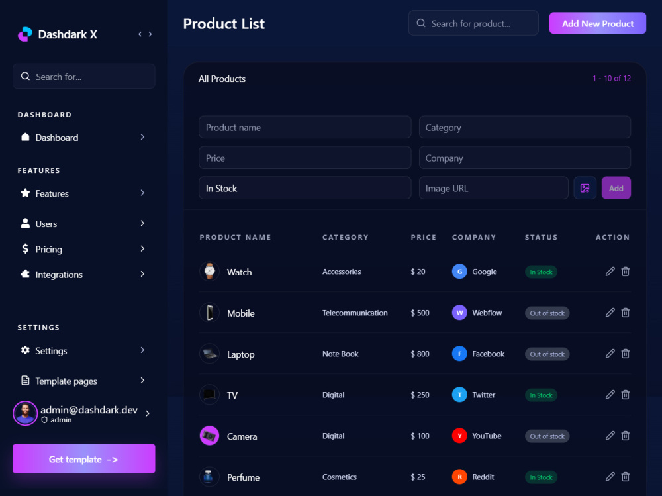The image size is (662, 496).
Task: Open the In Stock status dropdown
Action: [305, 188]
